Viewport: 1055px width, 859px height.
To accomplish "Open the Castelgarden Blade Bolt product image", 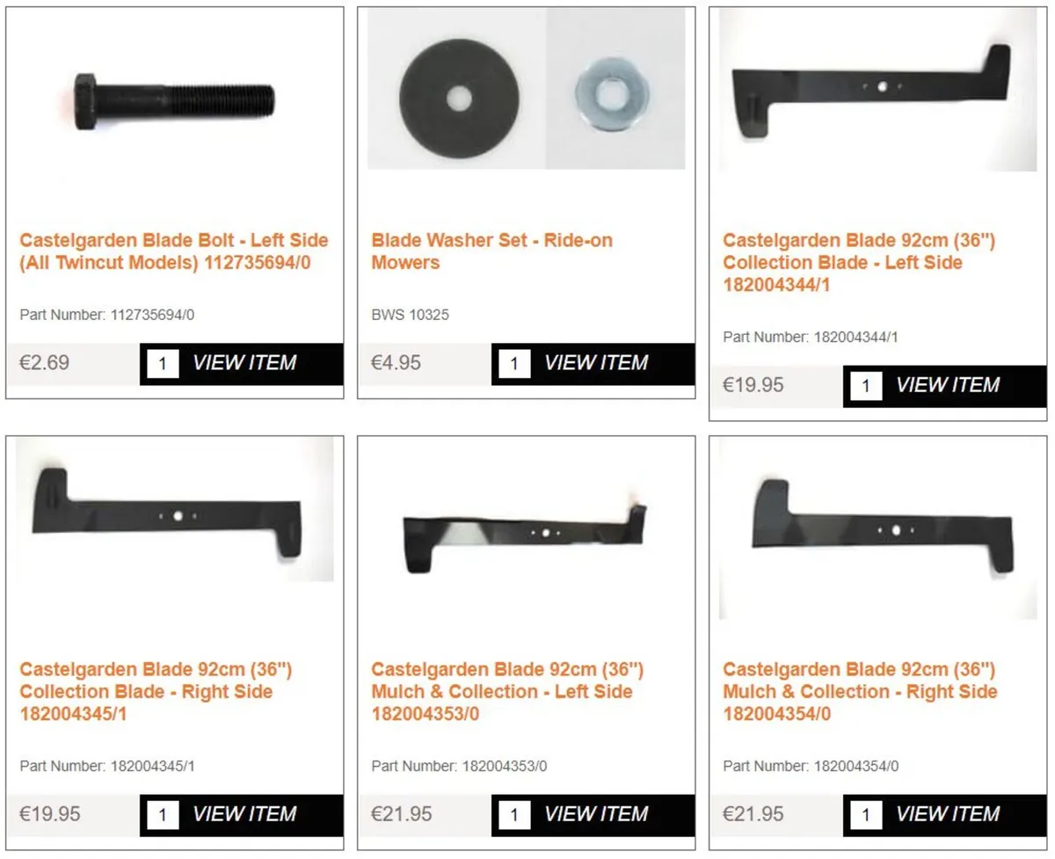I will pos(174,102).
